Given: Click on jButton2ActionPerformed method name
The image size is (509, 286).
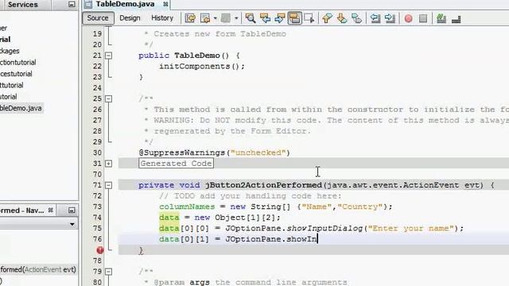Looking at the screenshot, I should pos(263,185).
